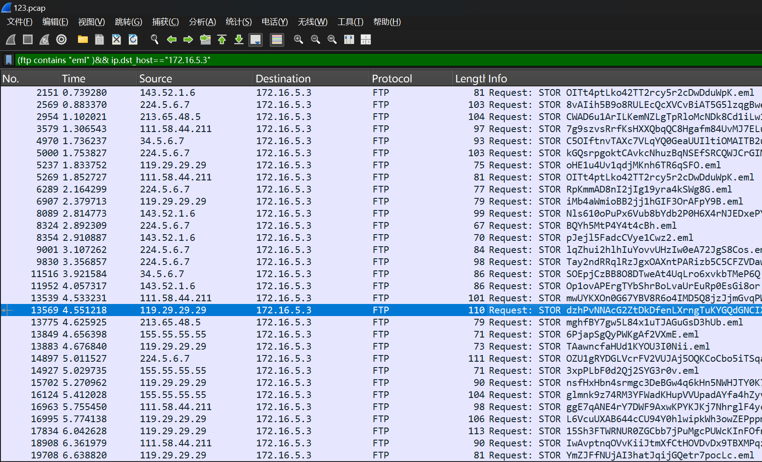
Task: Click the start capture shark fin icon
Action: 11,39
